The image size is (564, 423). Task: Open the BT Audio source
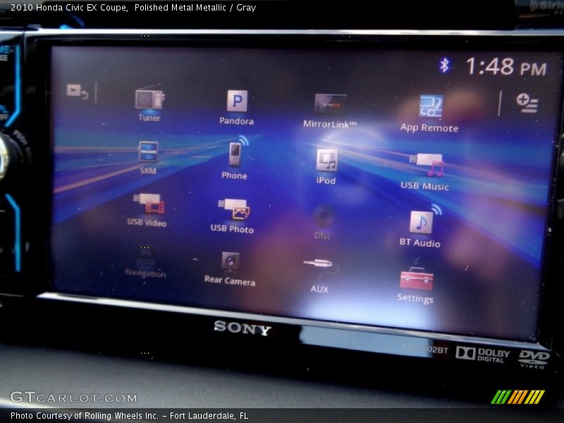pyautogui.click(x=420, y=226)
